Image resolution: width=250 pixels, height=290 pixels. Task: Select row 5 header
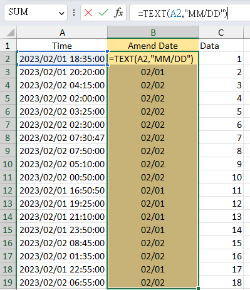click(8, 98)
